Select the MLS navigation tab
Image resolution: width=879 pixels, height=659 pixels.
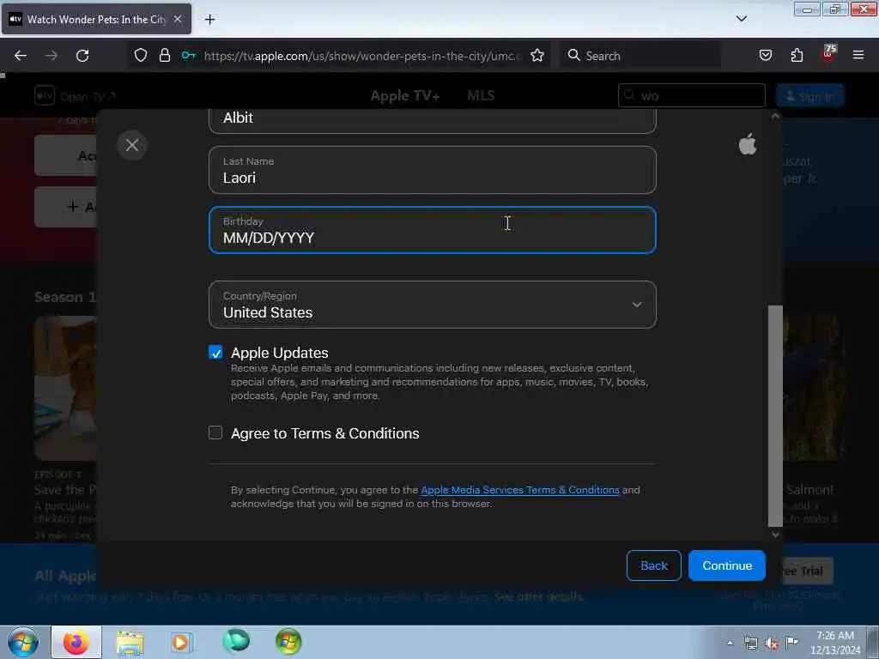(481, 96)
